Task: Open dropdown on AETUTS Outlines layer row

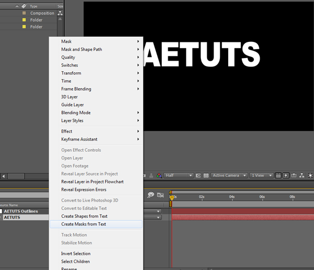Action: point(158,211)
